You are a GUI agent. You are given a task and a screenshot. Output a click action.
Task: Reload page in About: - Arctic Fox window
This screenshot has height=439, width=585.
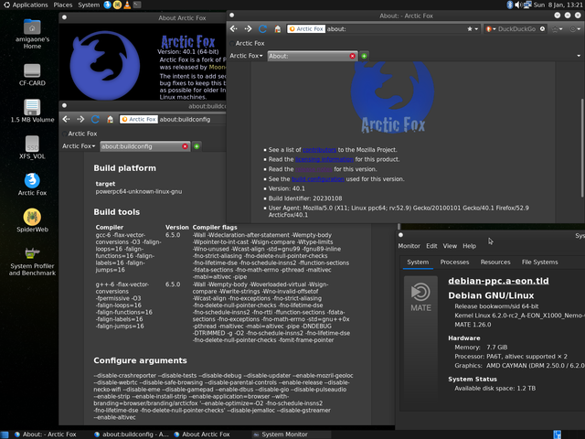(x=262, y=28)
